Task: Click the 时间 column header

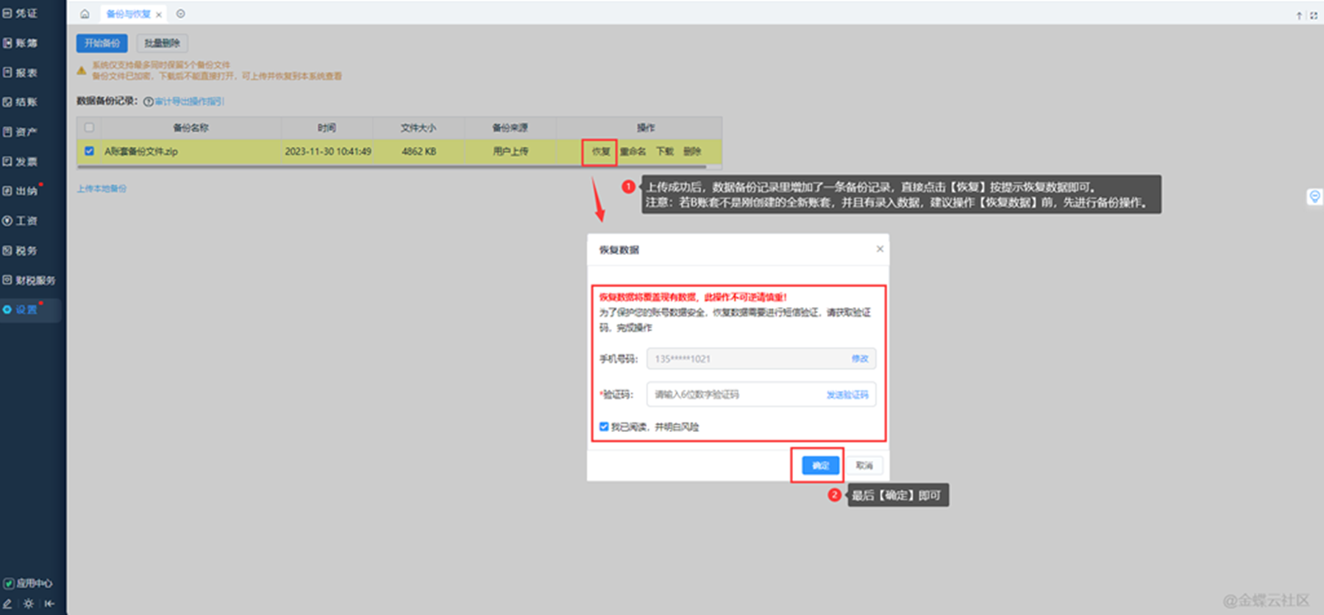Action: coord(327,128)
